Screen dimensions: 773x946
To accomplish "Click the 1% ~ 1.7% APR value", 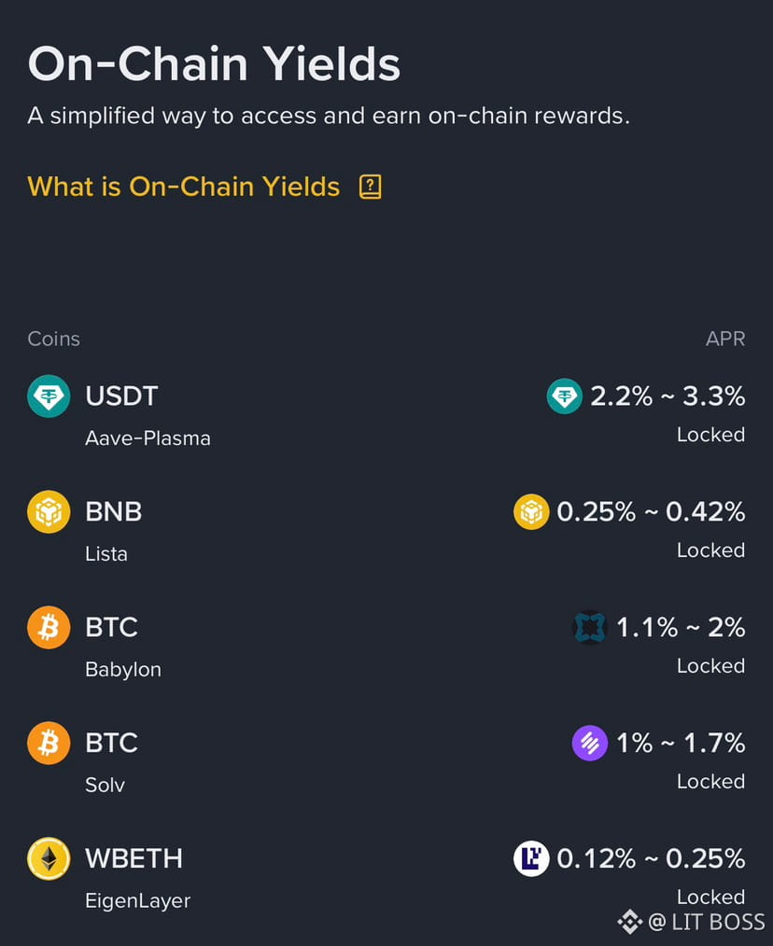I will pyautogui.click(x=680, y=744).
